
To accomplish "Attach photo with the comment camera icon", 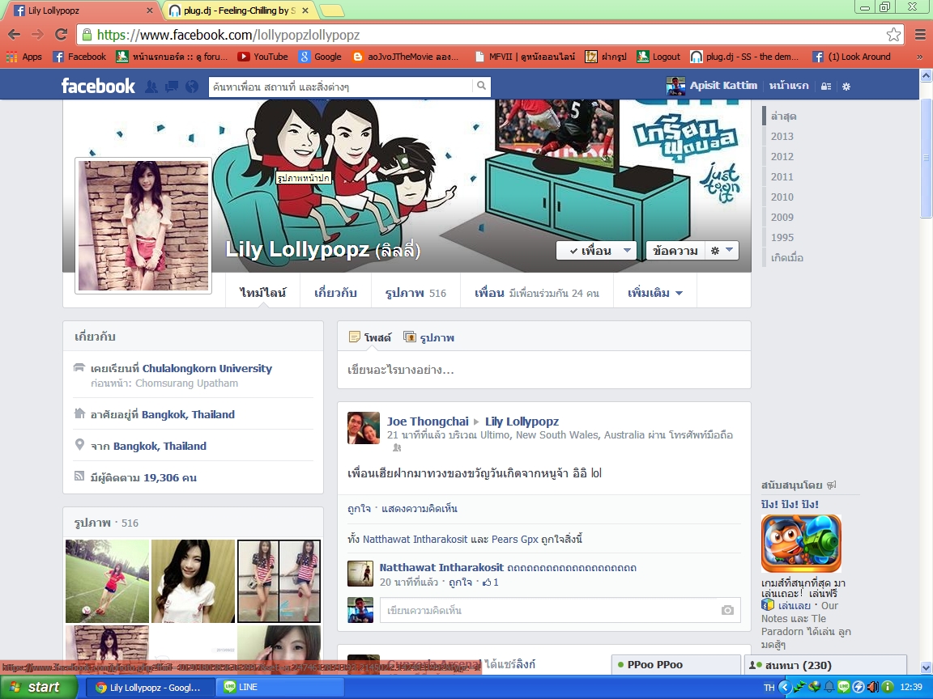I will (727, 610).
